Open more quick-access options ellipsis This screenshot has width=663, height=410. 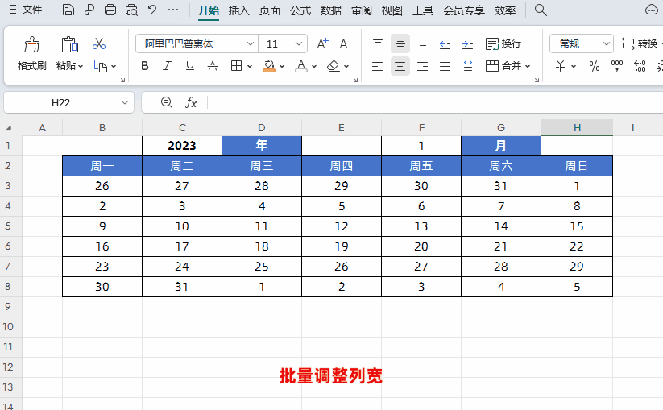[x=173, y=10]
